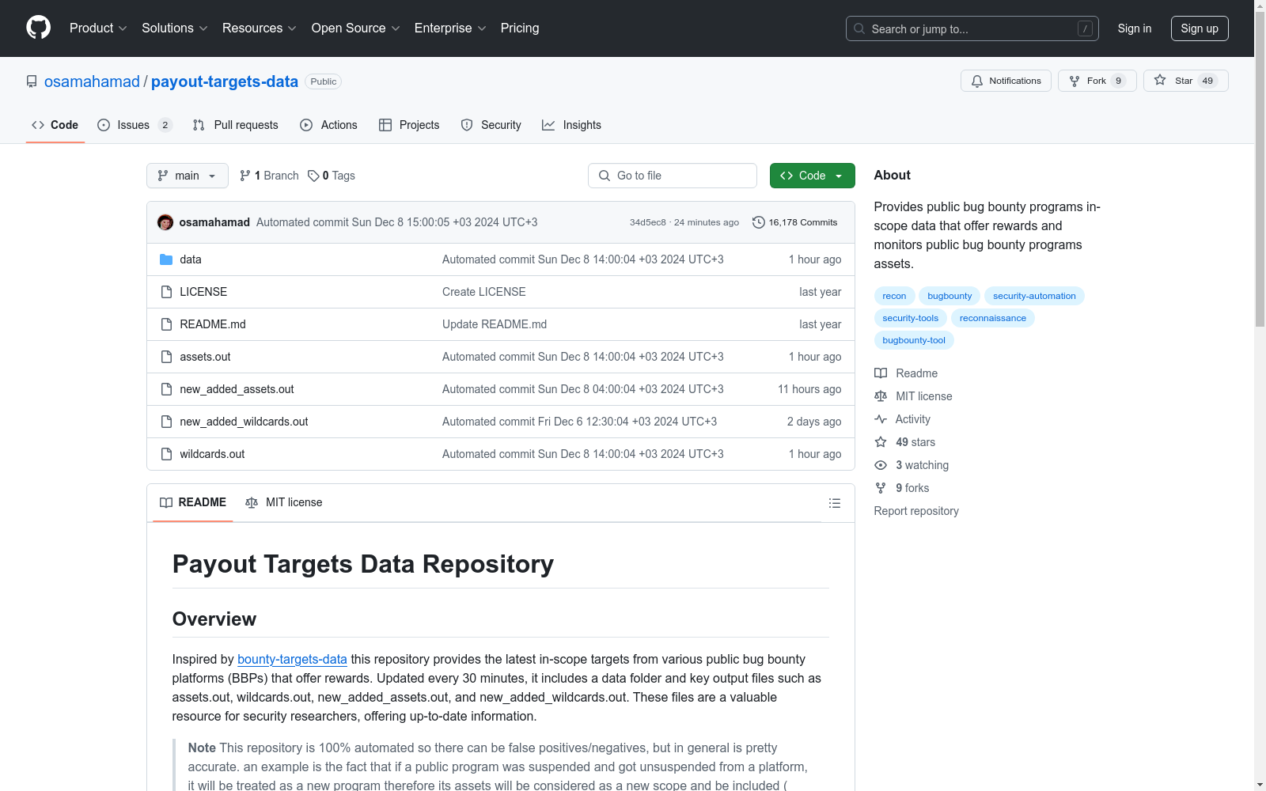Open the README outline list icon

tap(834, 503)
